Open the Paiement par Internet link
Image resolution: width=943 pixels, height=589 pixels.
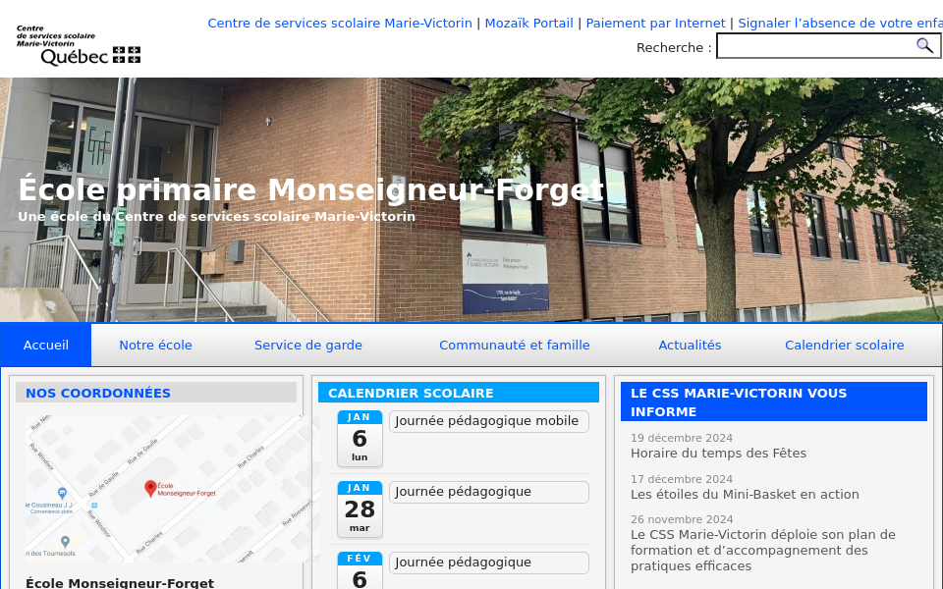[655, 23]
